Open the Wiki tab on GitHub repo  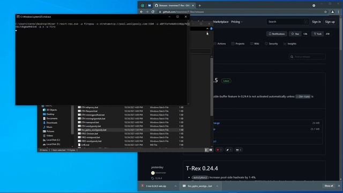tap(255, 44)
